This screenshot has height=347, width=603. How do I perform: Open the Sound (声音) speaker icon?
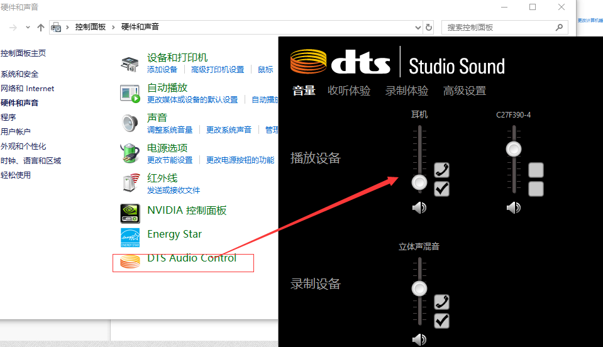pos(130,123)
